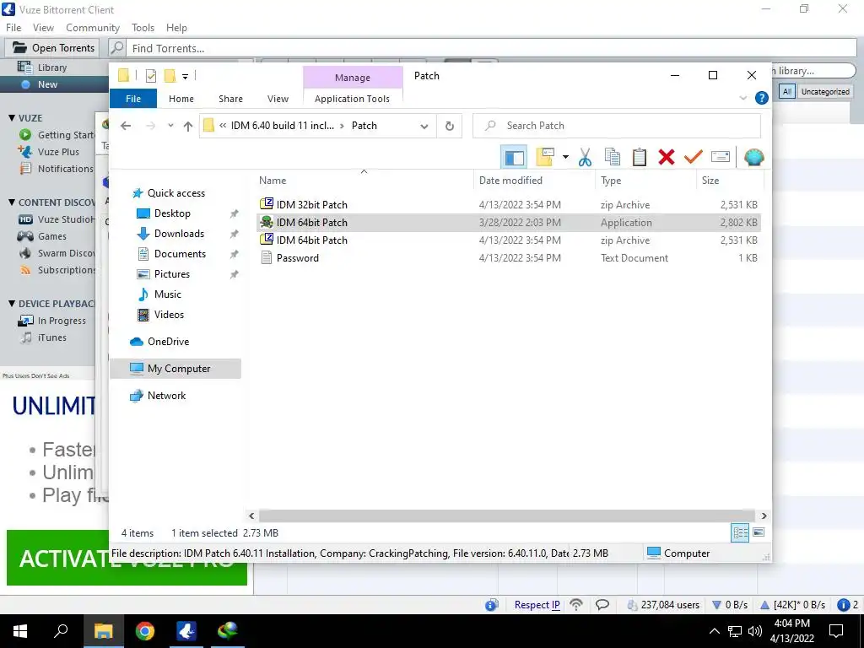864x648 pixels.
Task: Click the Paste clipboard icon in Explorer toolbar
Action: click(640, 158)
